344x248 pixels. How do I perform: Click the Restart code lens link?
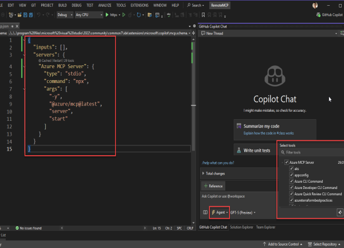click(x=57, y=61)
